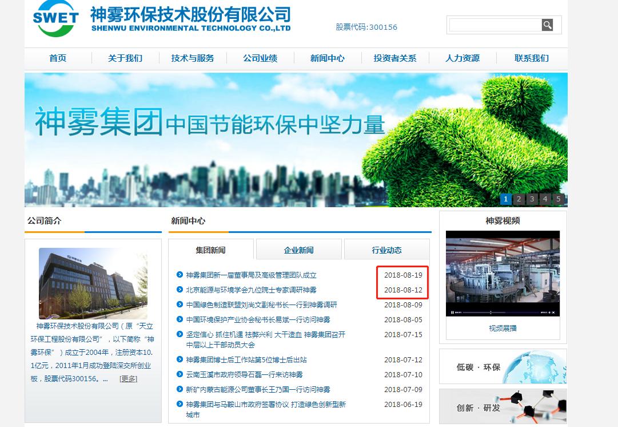Open news 中国环境保护产业协会秘书长易斌一行访问神雾
618x427 pixels.
258,320
